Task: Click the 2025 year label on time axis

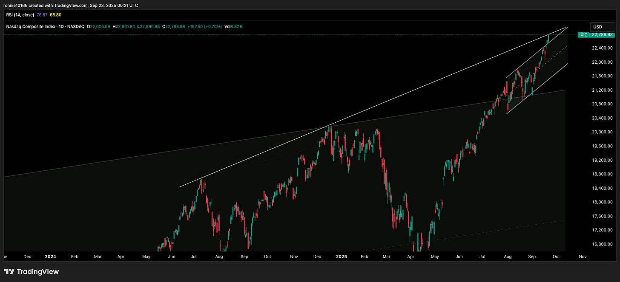Action: tap(342, 257)
